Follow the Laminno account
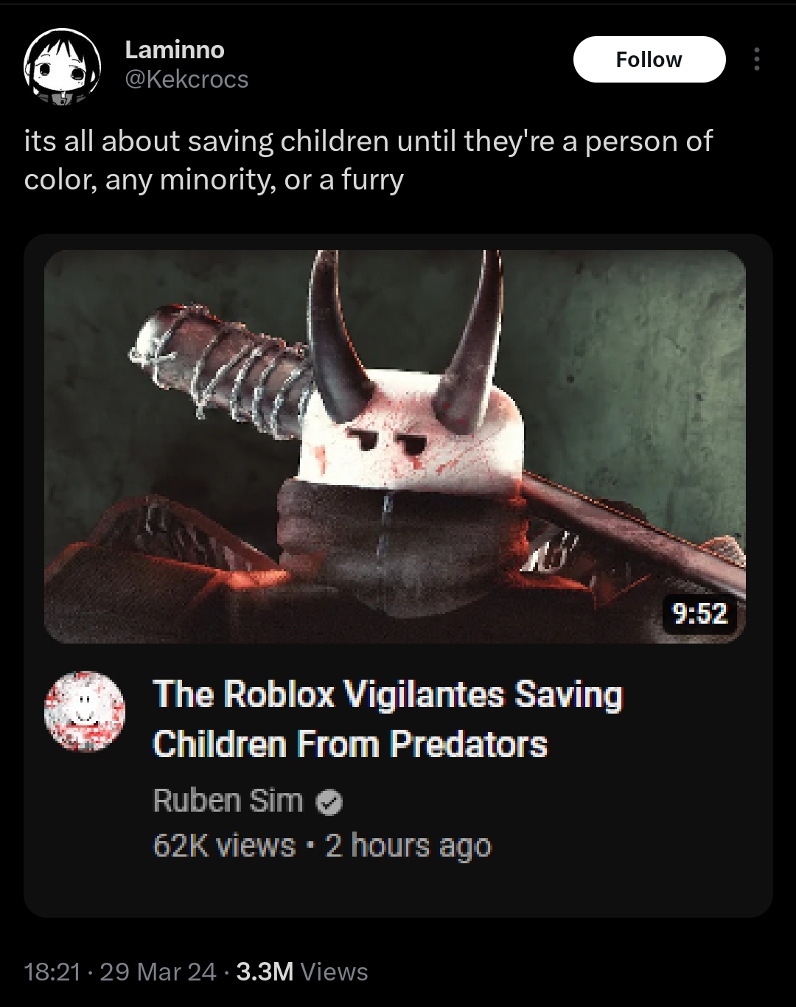796x1007 pixels. click(x=649, y=59)
